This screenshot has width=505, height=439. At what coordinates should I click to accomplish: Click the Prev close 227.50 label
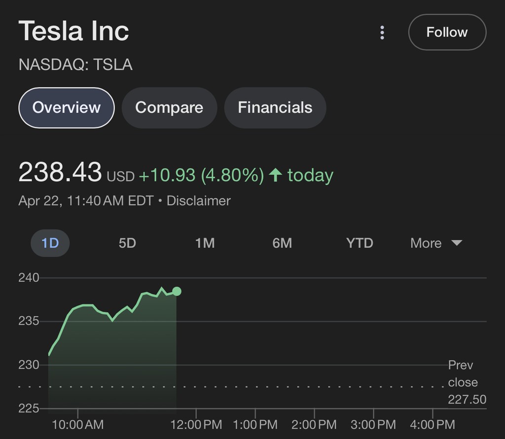[x=466, y=382]
